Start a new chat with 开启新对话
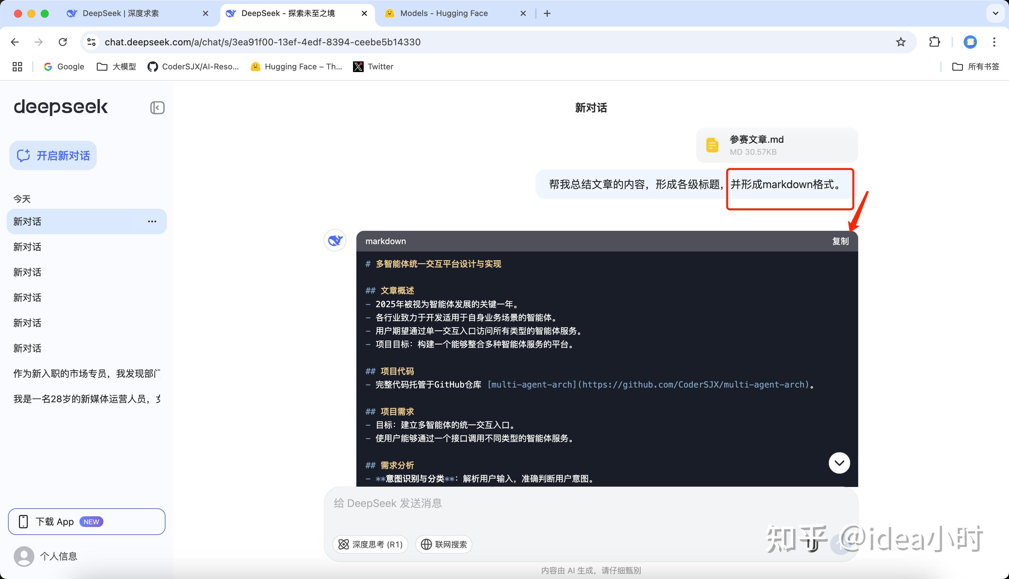Viewport: 1009px width, 579px height. 53,155
